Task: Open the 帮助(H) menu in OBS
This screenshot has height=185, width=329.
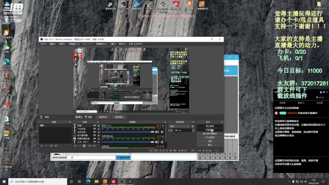Action: tap(122, 44)
